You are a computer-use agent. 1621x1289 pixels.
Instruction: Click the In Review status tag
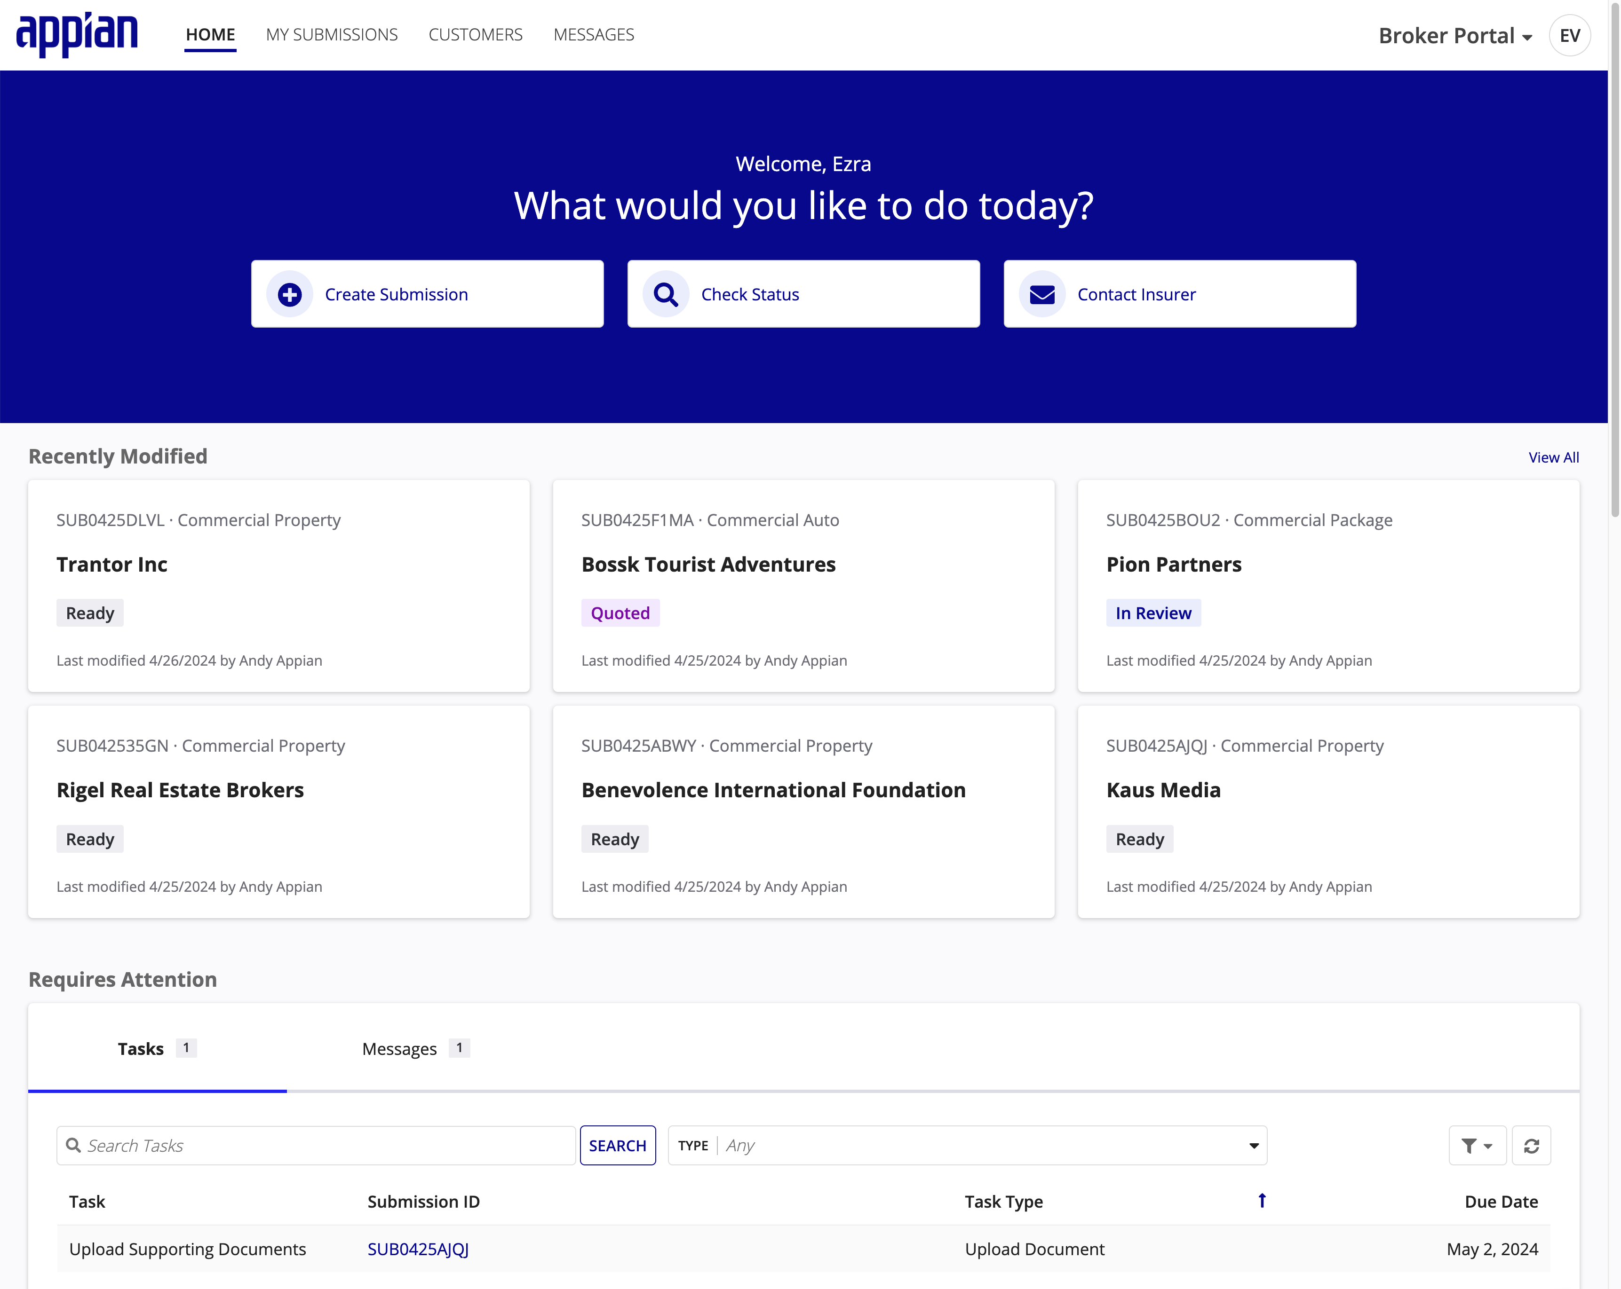pos(1153,613)
